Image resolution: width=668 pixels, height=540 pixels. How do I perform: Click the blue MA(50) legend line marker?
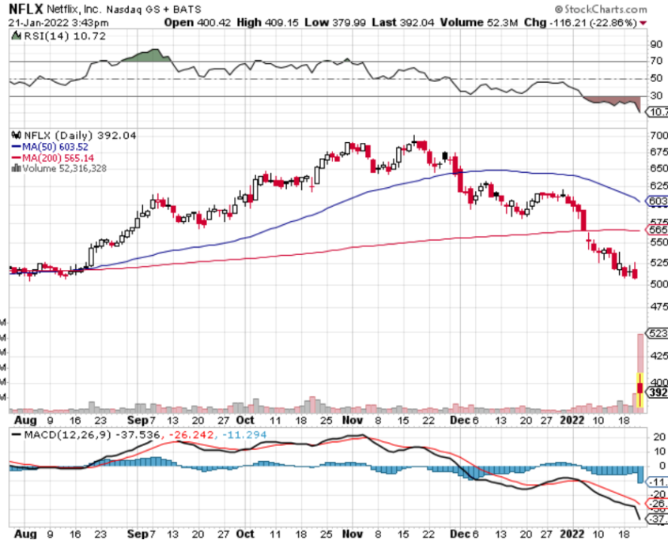point(14,147)
